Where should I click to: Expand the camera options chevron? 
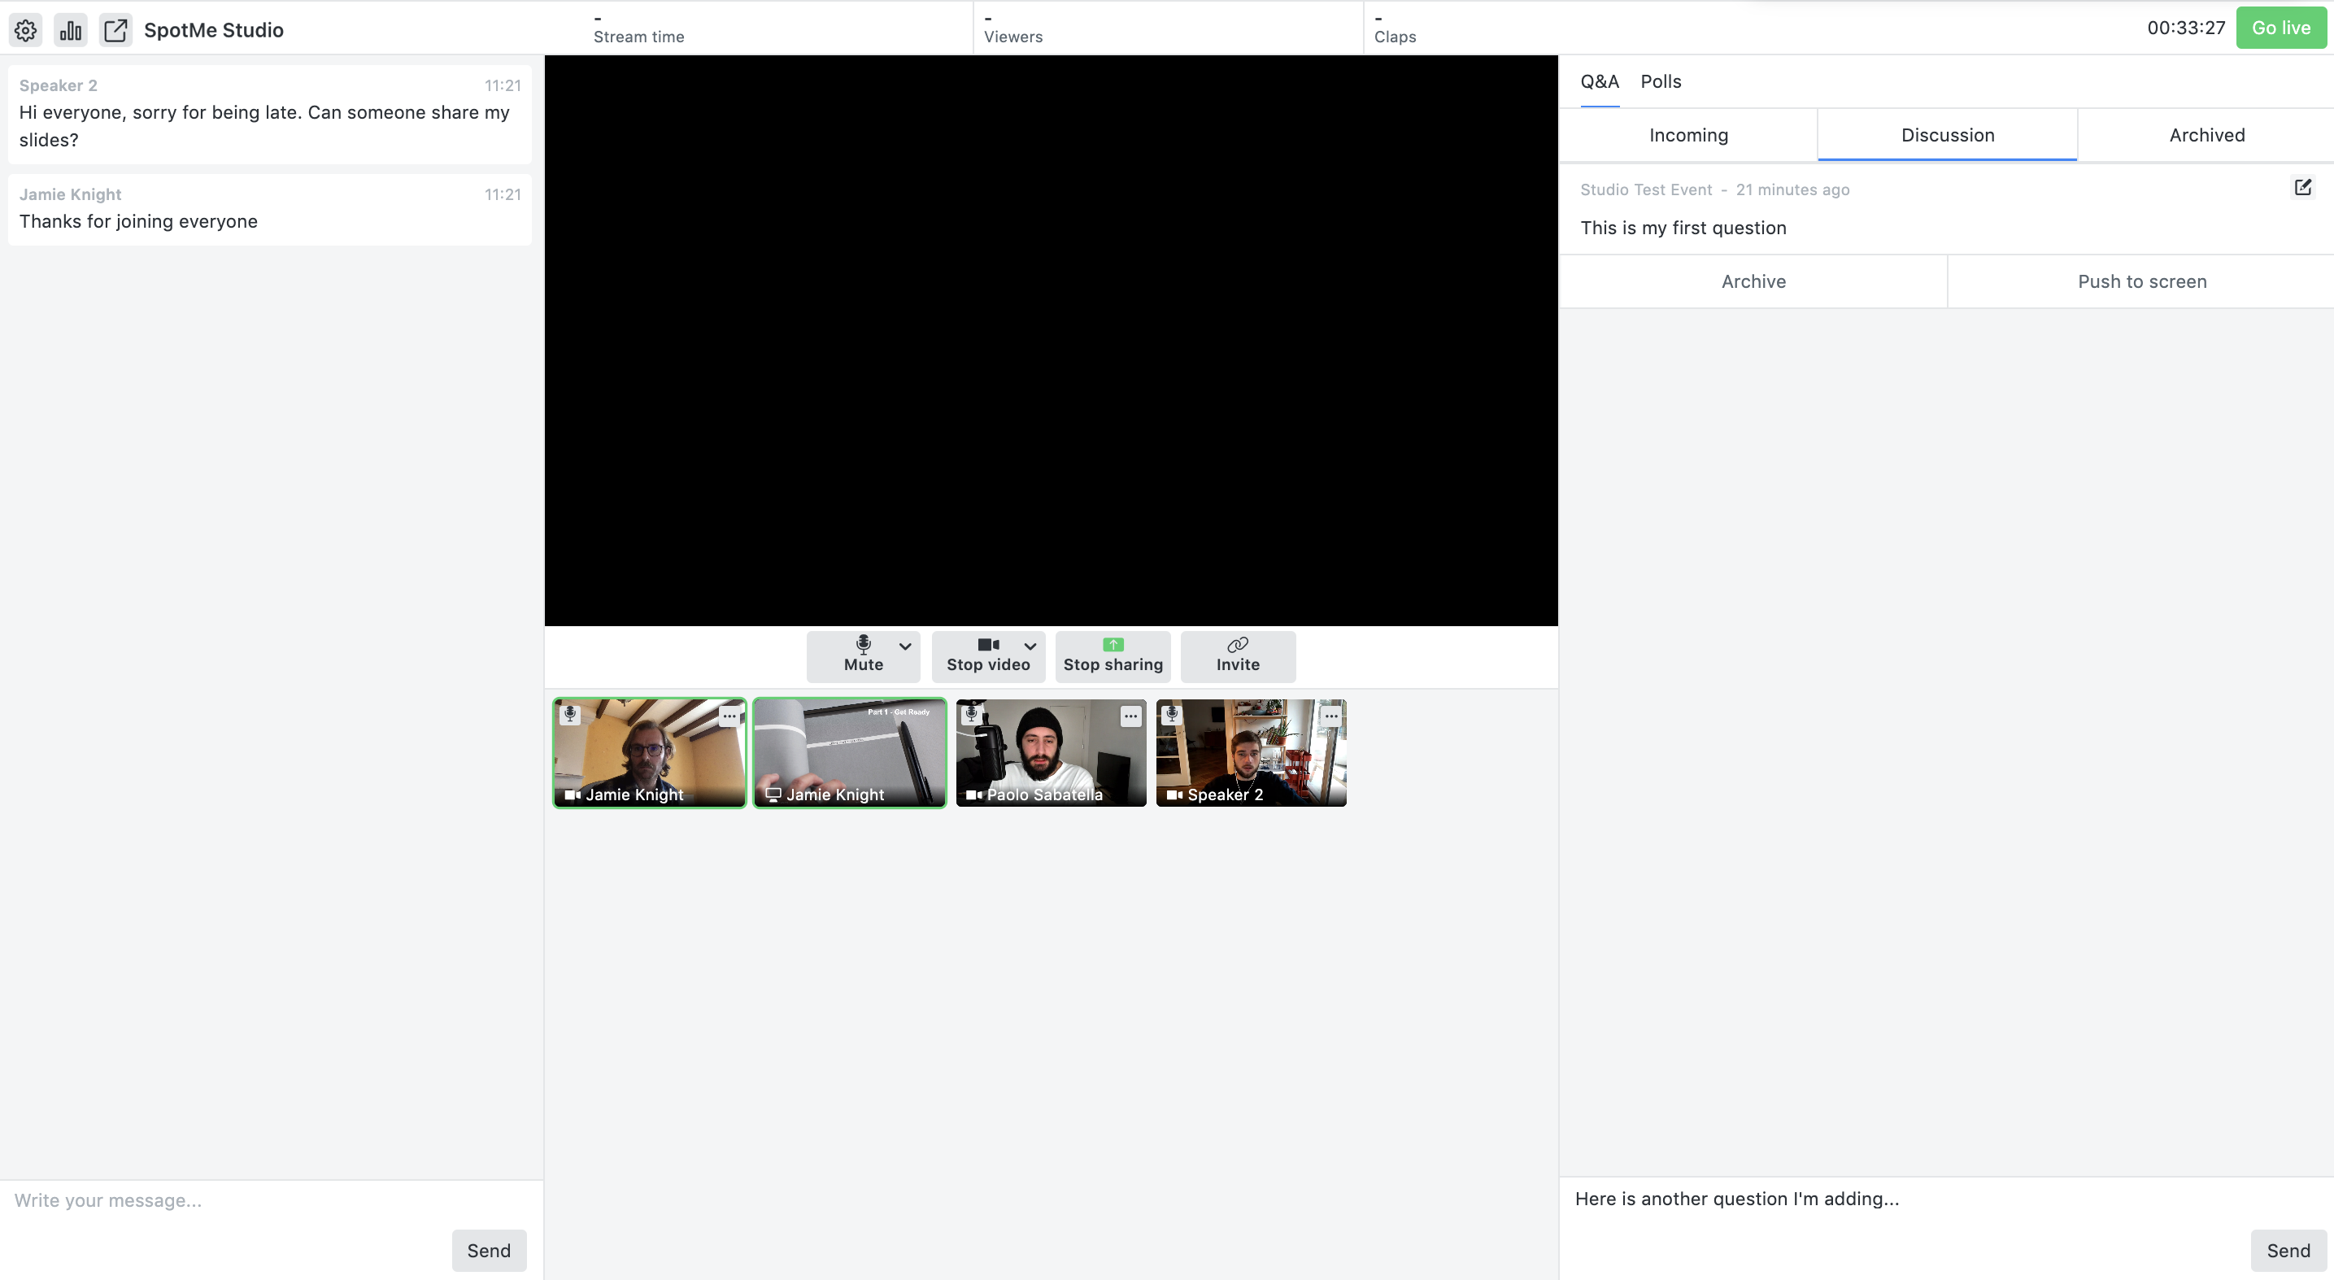(1030, 646)
